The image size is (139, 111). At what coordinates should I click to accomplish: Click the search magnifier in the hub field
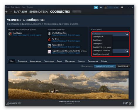click(127, 34)
